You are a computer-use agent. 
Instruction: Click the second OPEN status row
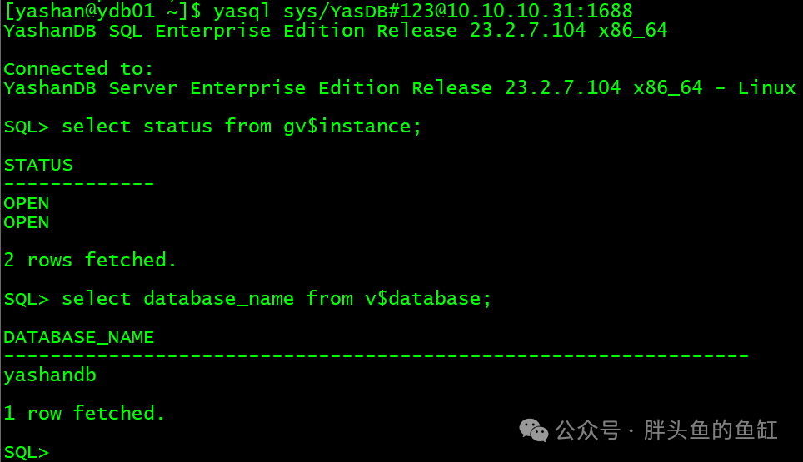click(26, 222)
